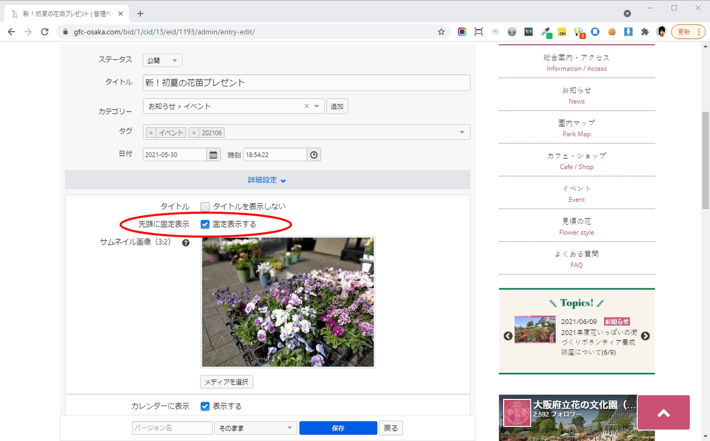The height and width of the screenshot is (441, 710).
Task: Open the date calendar picker icon
Action: [x=214, y=155]
